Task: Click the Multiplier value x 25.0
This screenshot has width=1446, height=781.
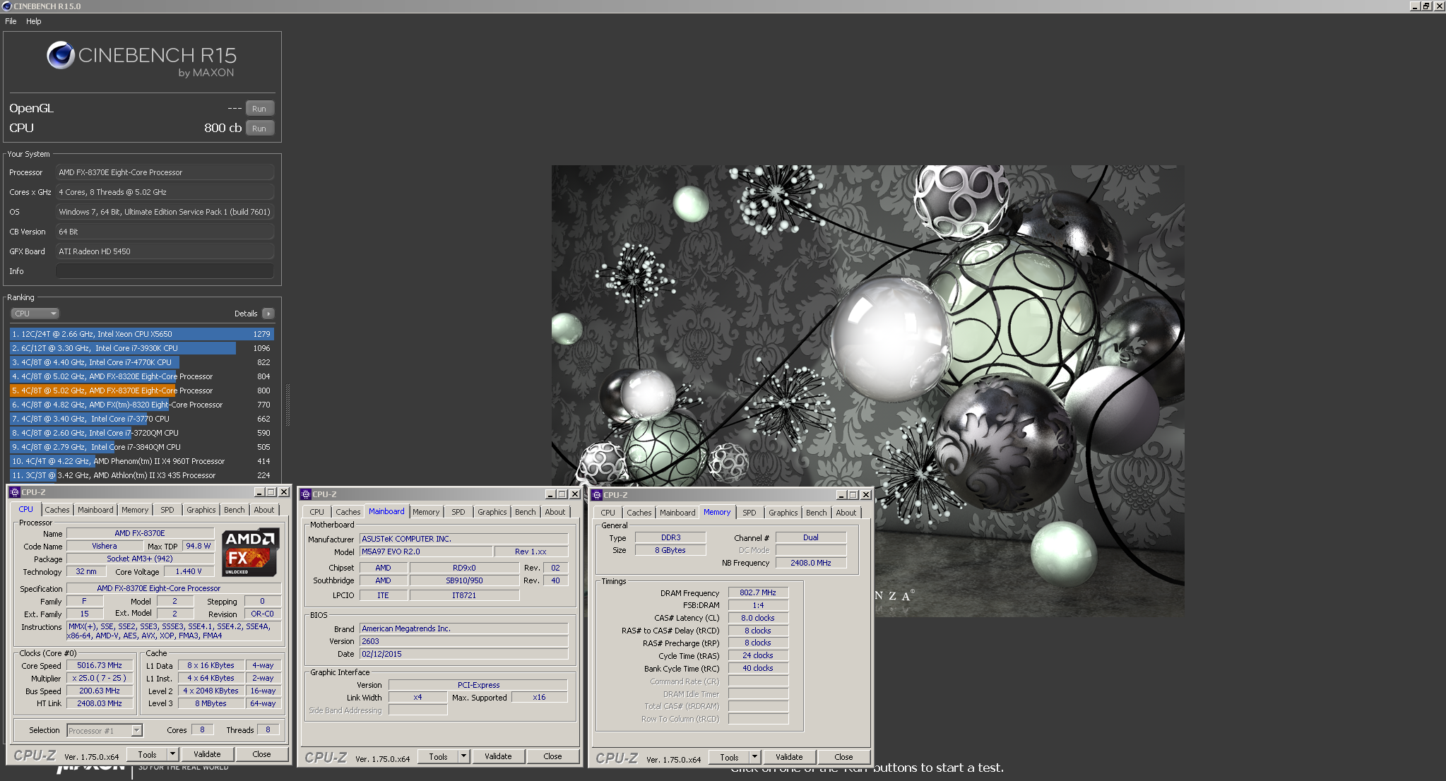Action: [x=100, y=678]
